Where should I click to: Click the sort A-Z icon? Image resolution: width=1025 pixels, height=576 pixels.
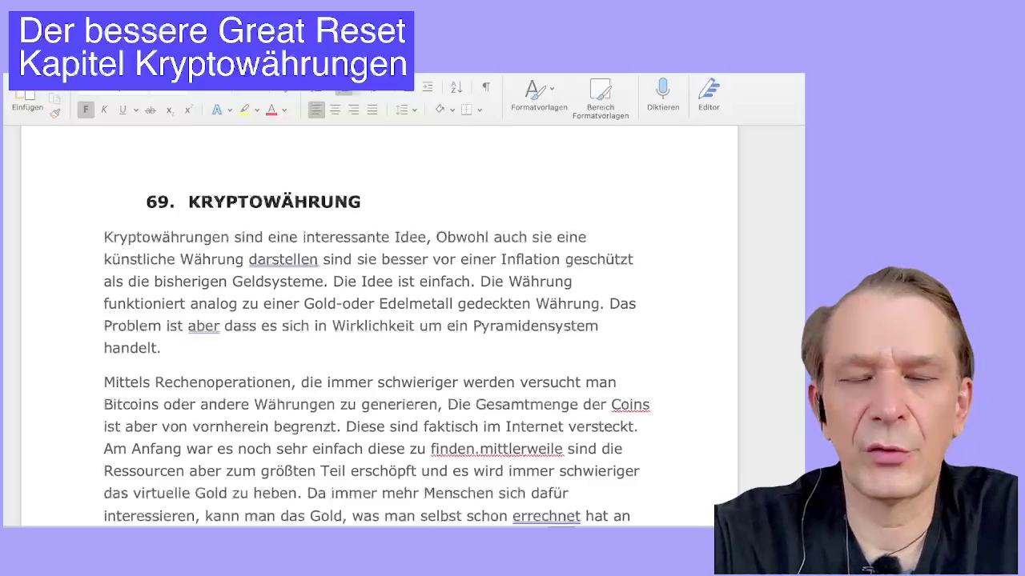456,87
